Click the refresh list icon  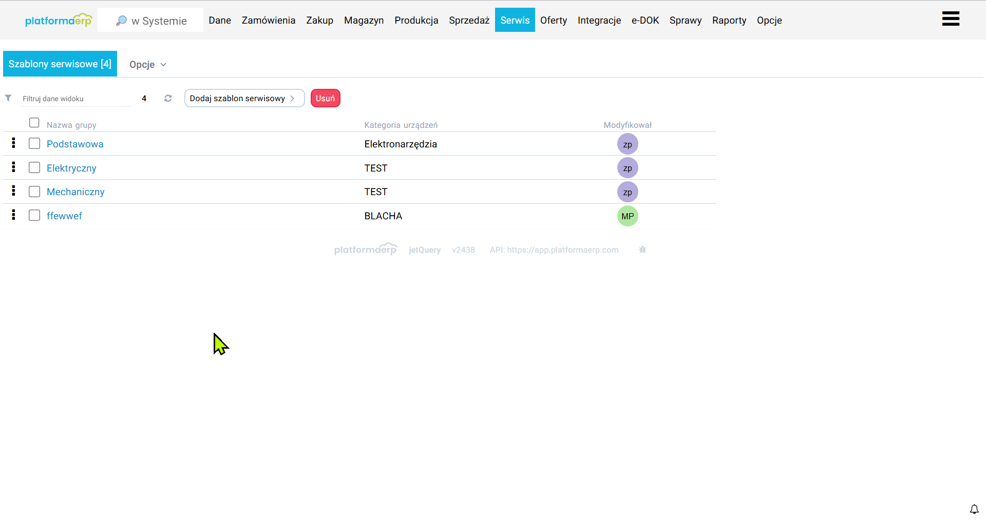(168, 98)
